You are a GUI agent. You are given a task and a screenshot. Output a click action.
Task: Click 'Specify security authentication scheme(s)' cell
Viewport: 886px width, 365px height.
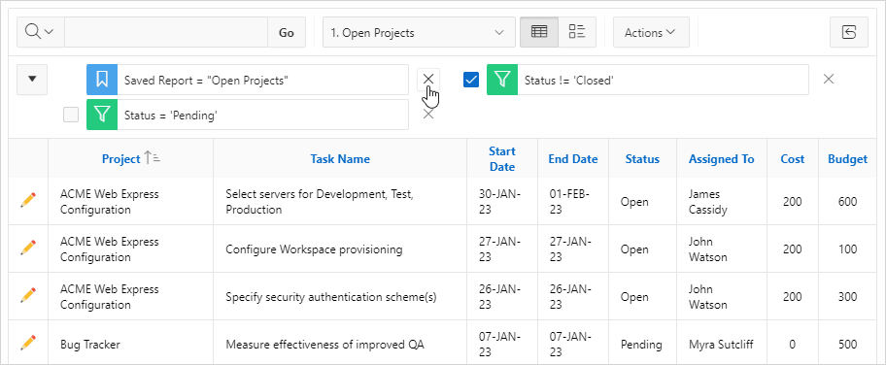pos(340,297)
